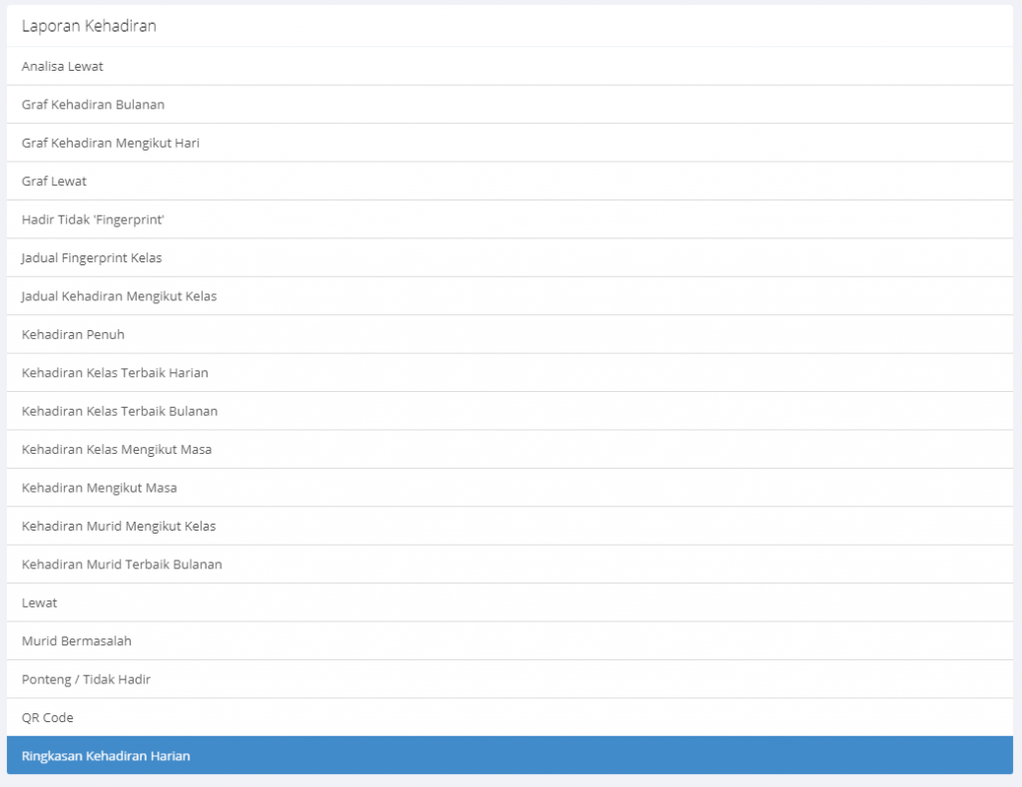Open the Analisa Lewat report
Image resolution: width=1022 pixels, height=787 pixels.
coord(510,66)
